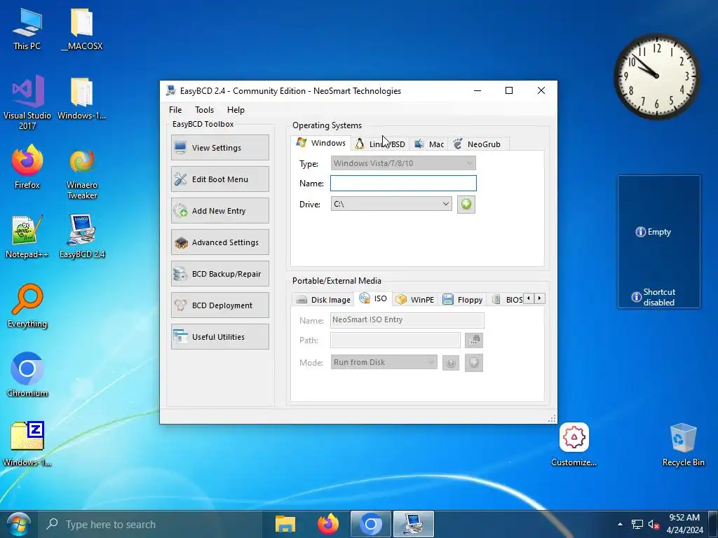Open the File menu

coord(175,110)
